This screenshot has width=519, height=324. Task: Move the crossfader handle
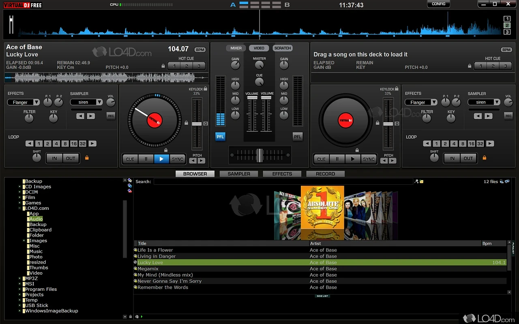259,155
